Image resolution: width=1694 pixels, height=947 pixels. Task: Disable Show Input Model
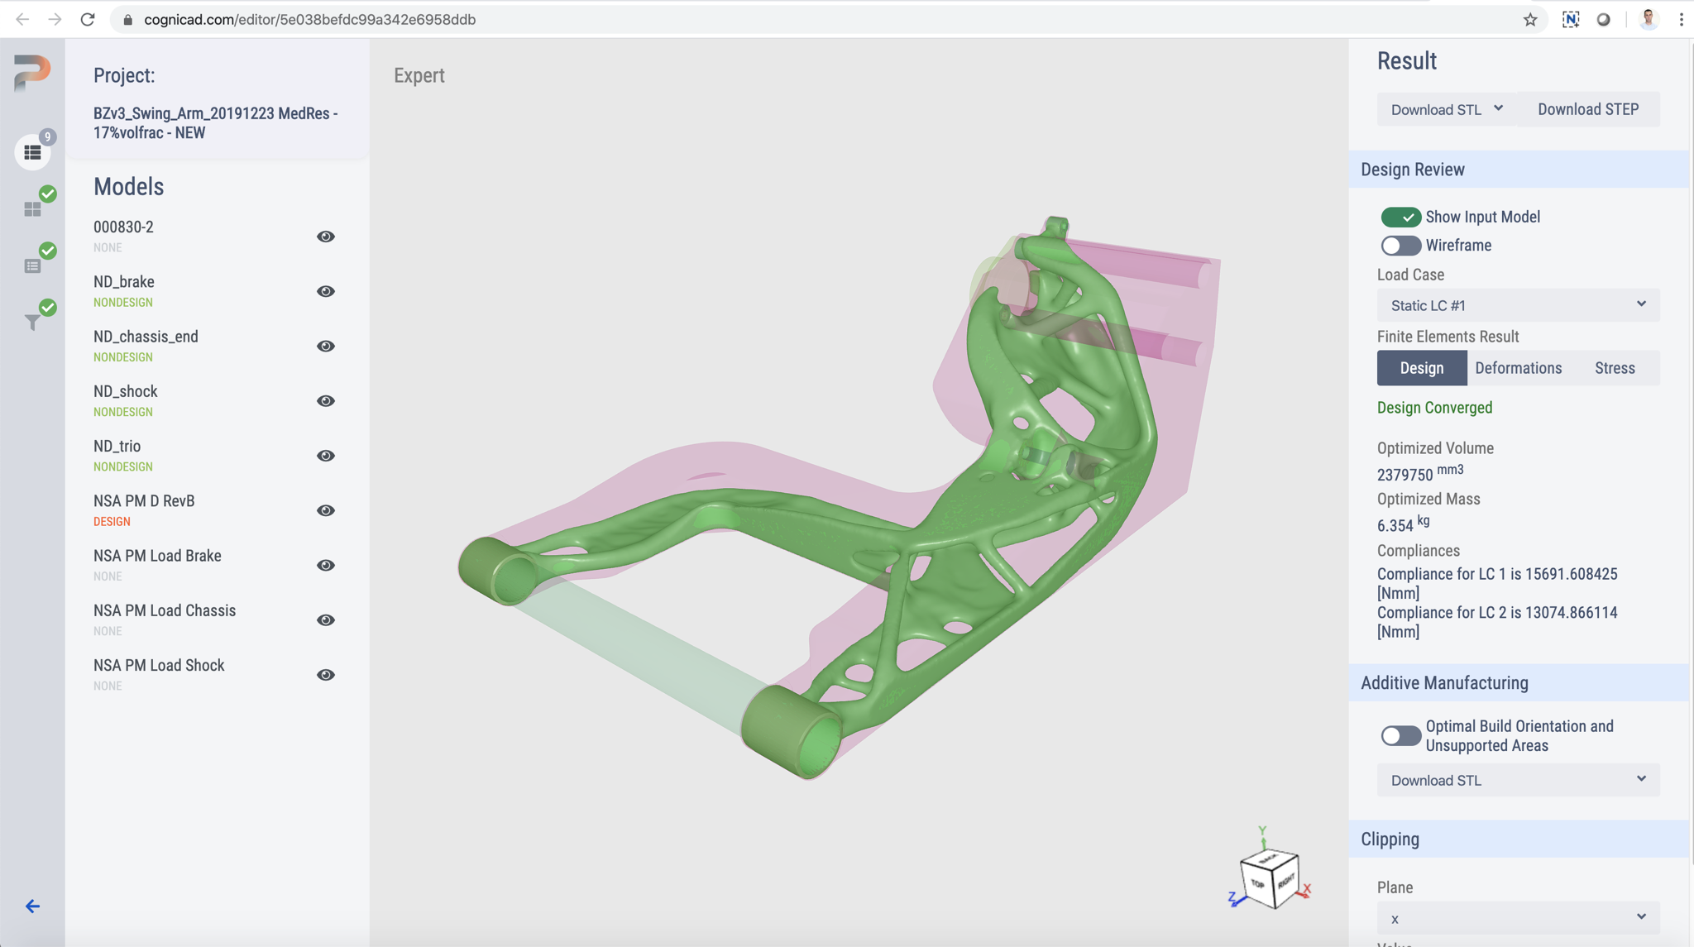(x=1400, y=217)
